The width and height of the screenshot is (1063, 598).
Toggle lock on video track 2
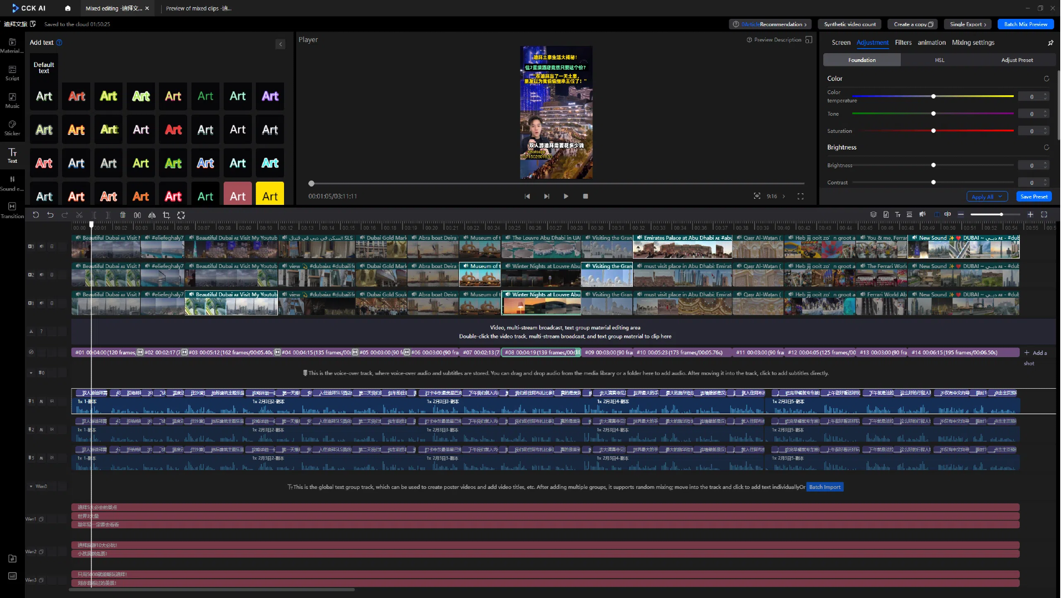[52, 275]
